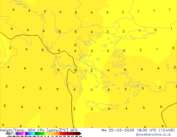Click the [gdmp] unit label

(x=54, y=130)
